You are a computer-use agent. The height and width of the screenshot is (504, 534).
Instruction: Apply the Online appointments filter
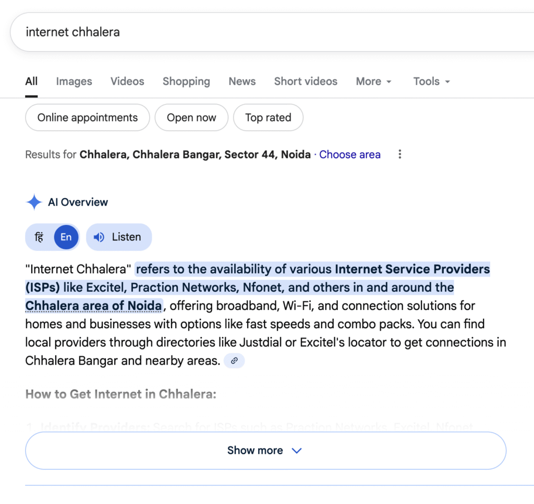pos(88,117)
